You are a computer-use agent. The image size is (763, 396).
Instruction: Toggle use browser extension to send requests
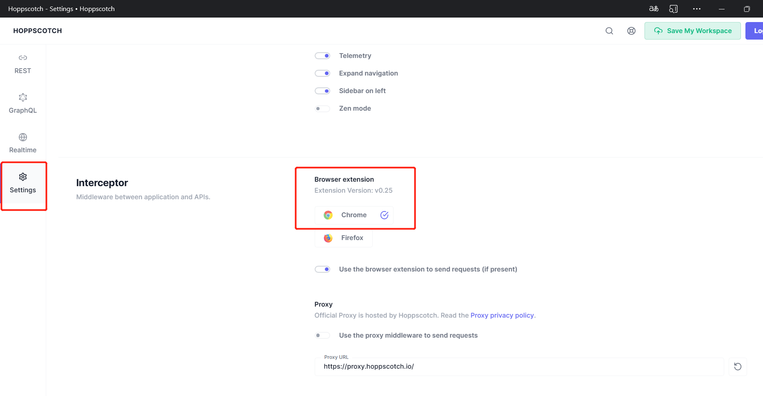click(322, 269)
